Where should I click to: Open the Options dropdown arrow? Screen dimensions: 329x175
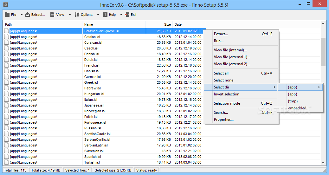(98, 15)
